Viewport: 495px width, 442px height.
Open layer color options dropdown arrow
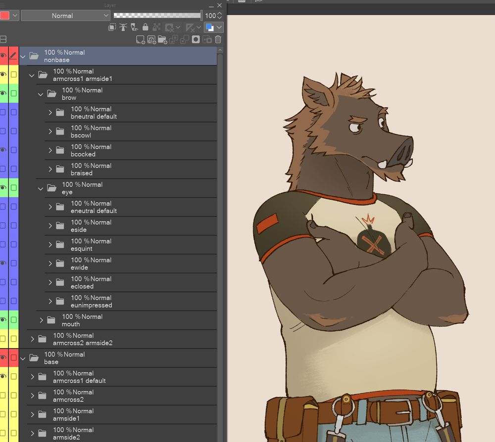[219, 27]
